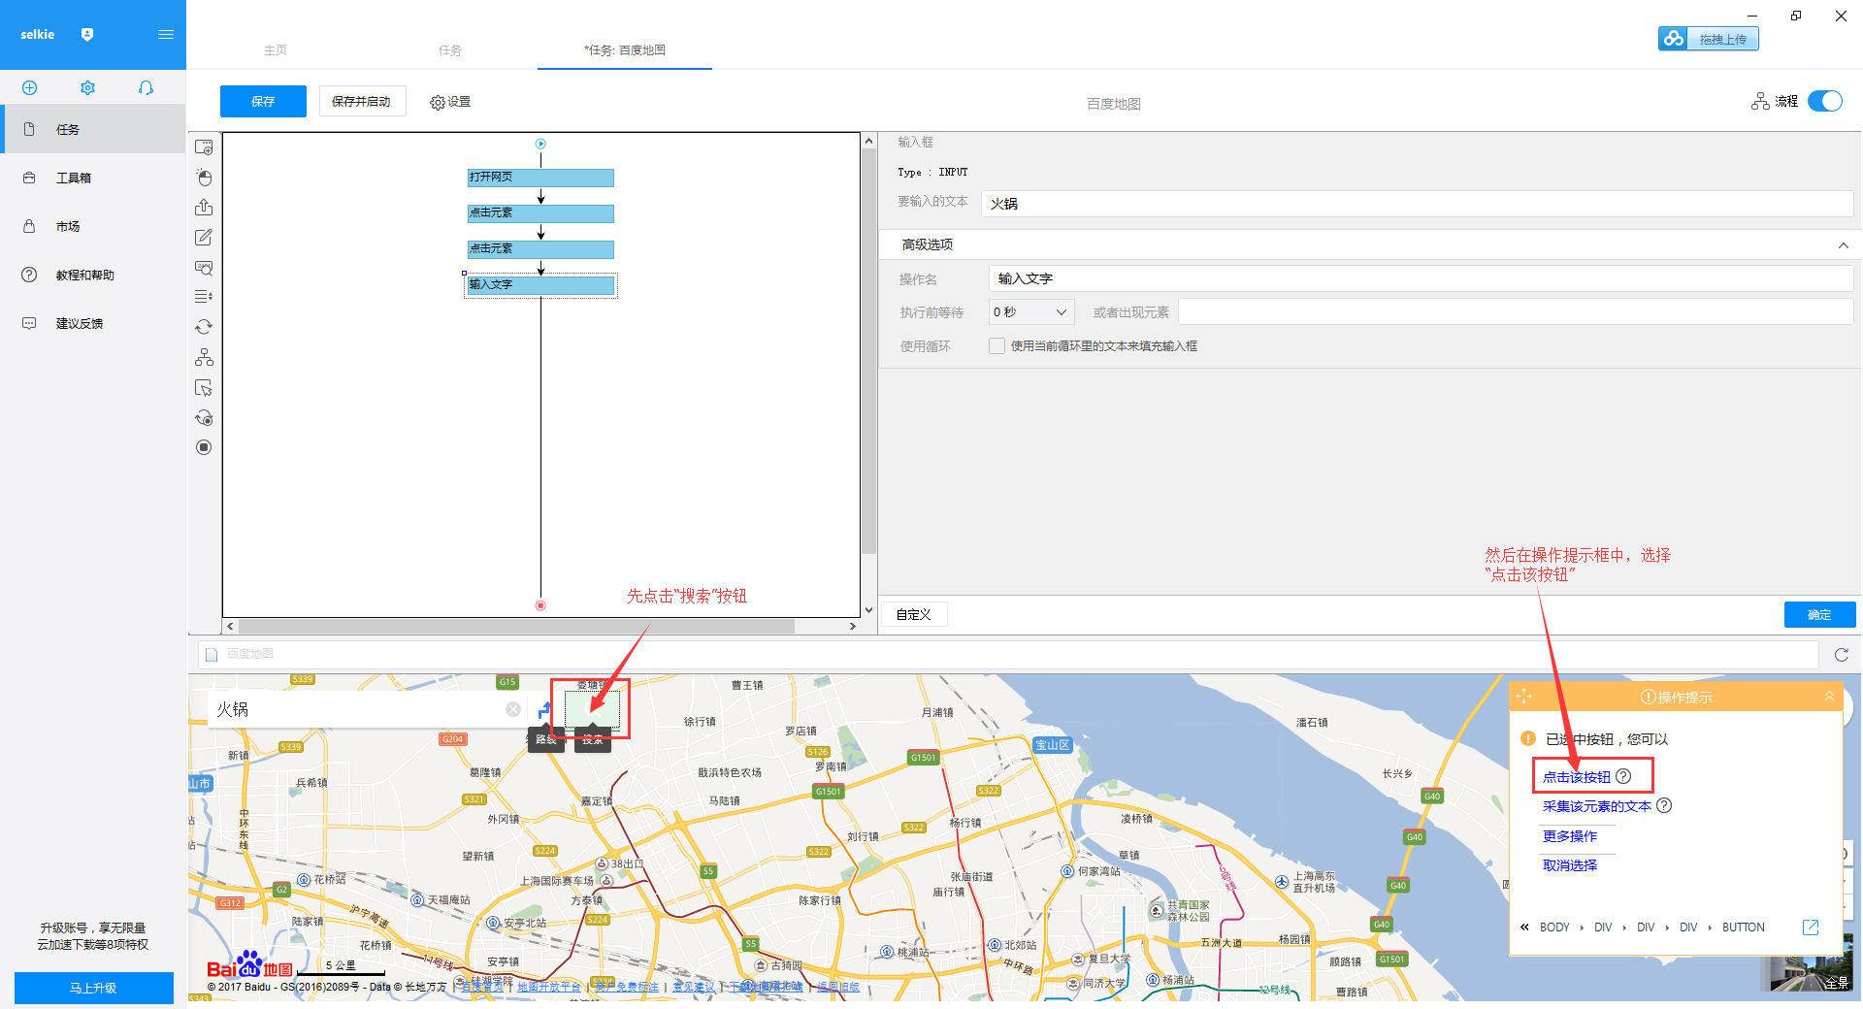The height and width of the screenshot is (1009, 1863).
Task: Click the headset support icon
Action: coord(146,87)
